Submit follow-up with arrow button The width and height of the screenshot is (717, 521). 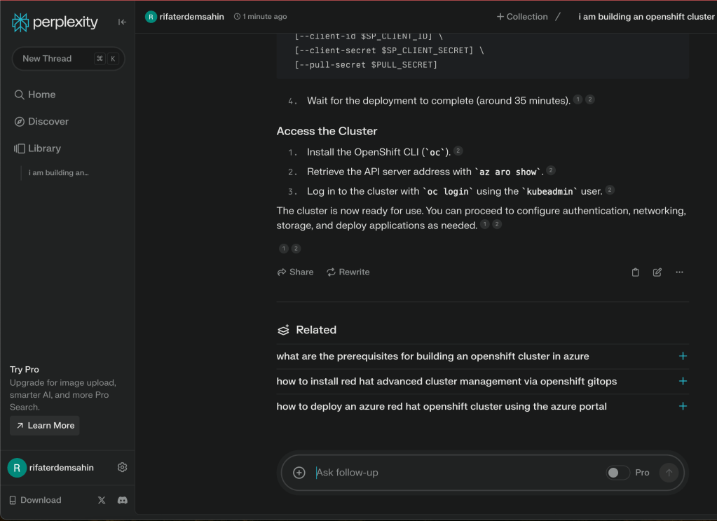tap(669, 473)
